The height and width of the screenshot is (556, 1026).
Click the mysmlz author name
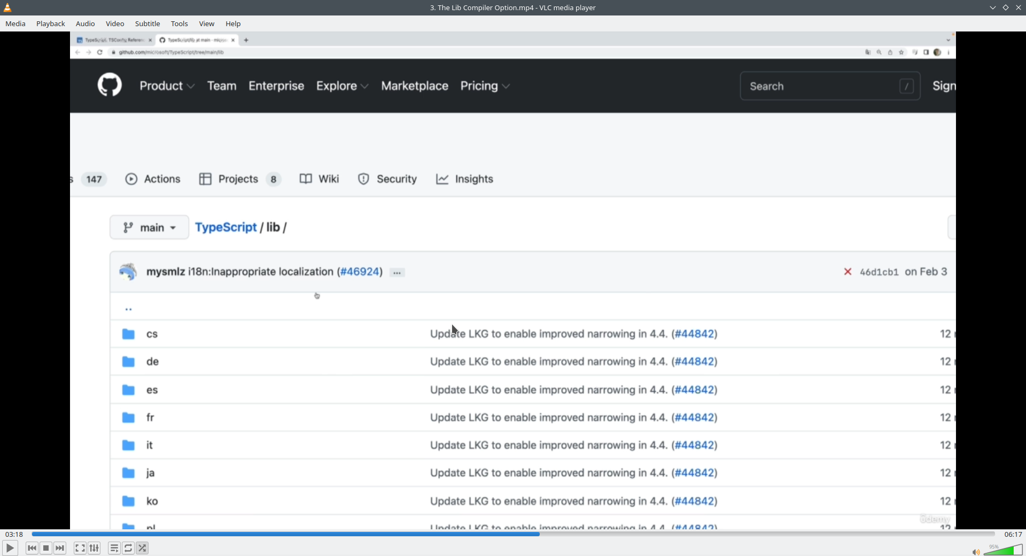(x=166, y=272)
